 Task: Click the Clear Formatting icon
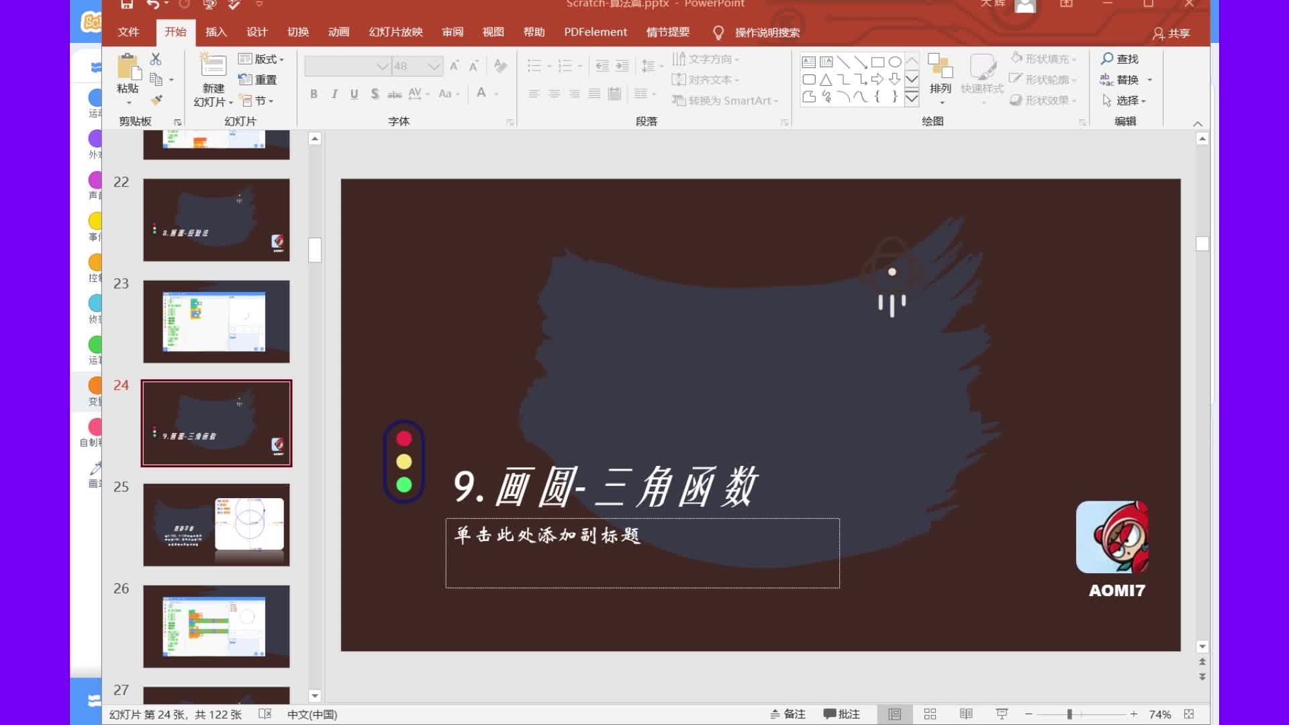[x=500, y=66]
